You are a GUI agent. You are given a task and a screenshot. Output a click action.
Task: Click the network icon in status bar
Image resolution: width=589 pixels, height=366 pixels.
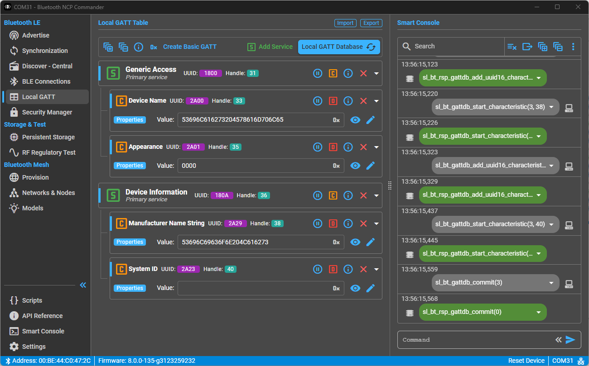point(580,361)
